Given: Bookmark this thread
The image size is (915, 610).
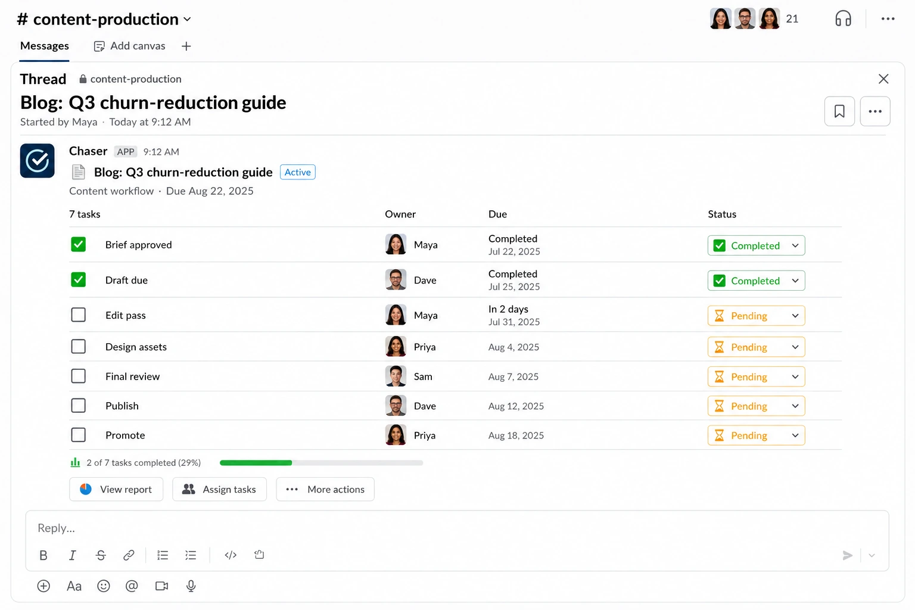Looking at the screenshot, I should 839,111.
